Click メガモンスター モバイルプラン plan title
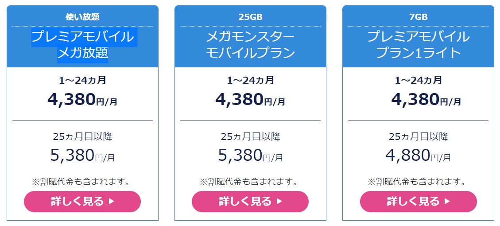This screenshot has width=500, height=226. click(250, 45)
